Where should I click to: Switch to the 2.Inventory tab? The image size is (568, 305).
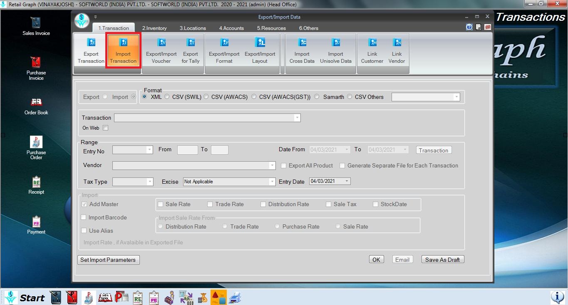pos(154,28)
